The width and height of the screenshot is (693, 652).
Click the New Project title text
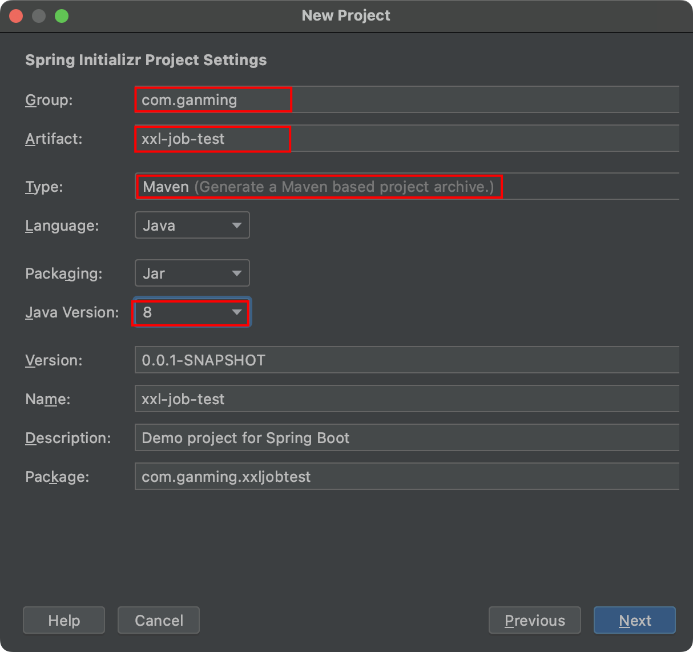click(x=346, y=15)
